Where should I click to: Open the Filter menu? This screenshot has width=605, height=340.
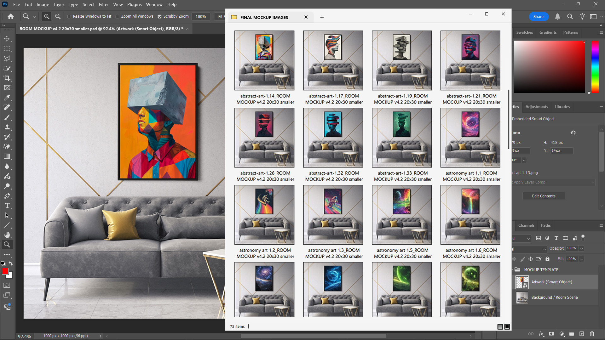(x=104, y=4)
